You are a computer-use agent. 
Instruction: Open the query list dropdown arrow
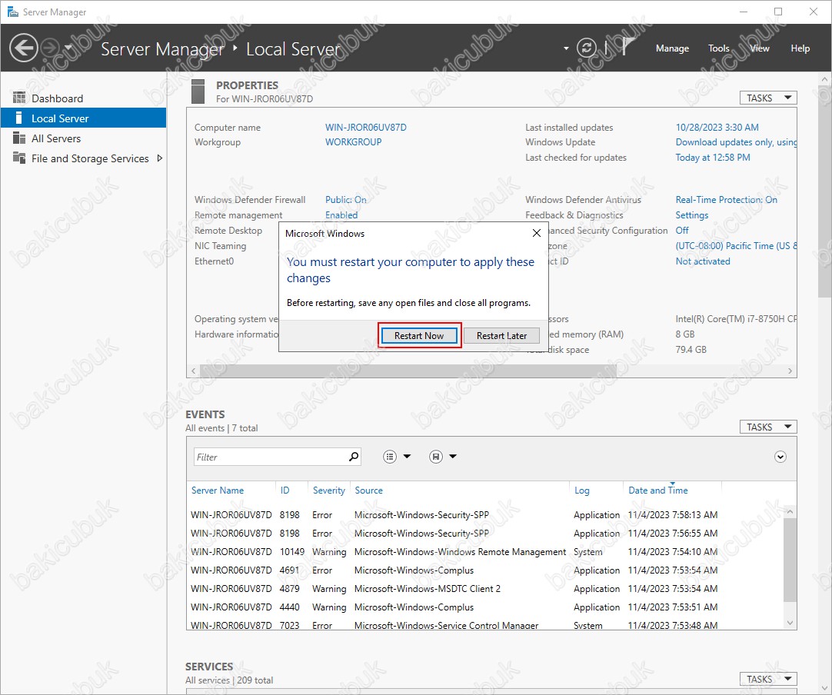[x=407, y=456]
